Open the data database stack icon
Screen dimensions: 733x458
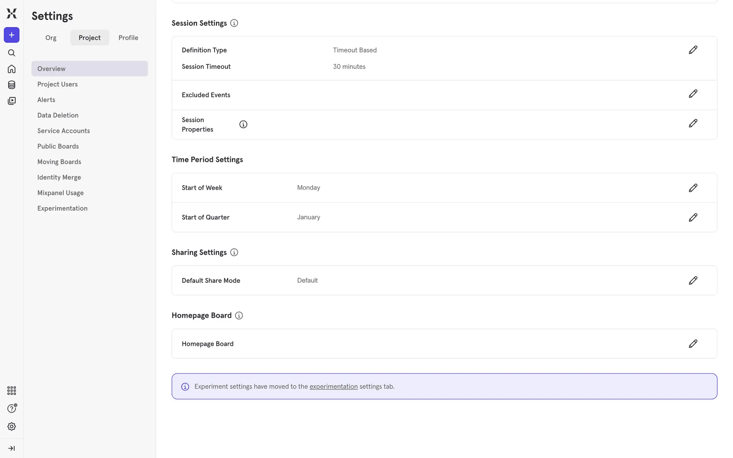click(x=11, y=85)
